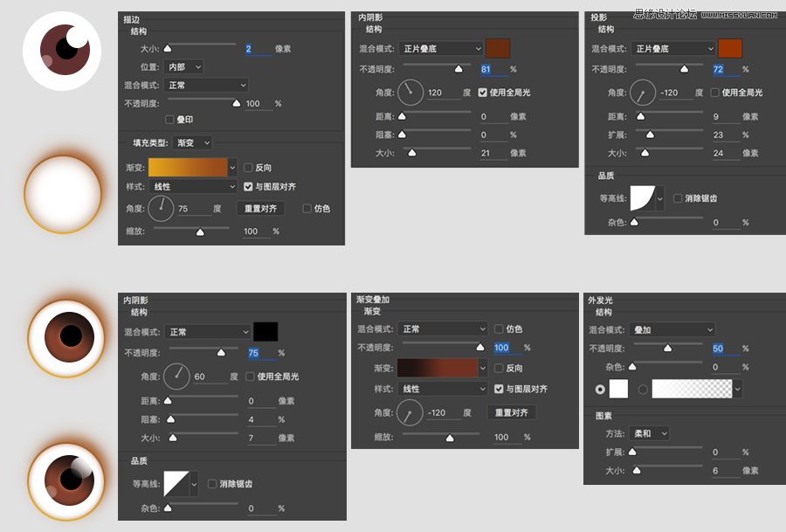Viewport: 786px width, 532px height.
Task: Open the 填充类型 fill type dropdown showing 渐变
Action: (x=192, y=143)
